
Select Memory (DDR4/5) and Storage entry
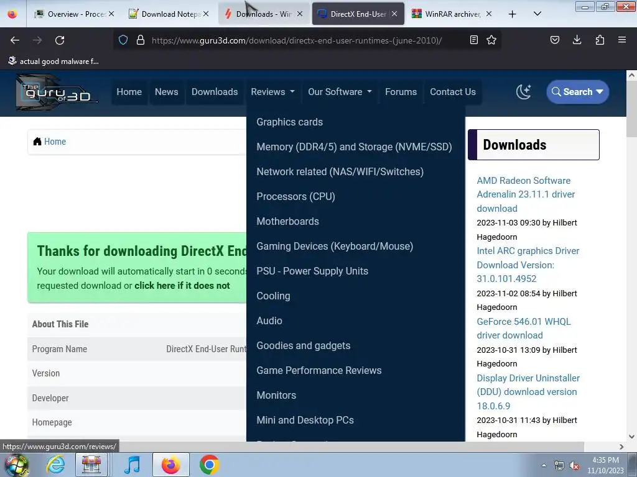[354, 147]
